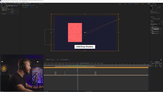The width and height of the screenshot is (163, 92).
Task: Open the Layer menu
Action: click(x=11, y=2)
